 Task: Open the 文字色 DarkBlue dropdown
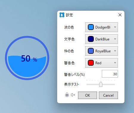coord(102,39)
